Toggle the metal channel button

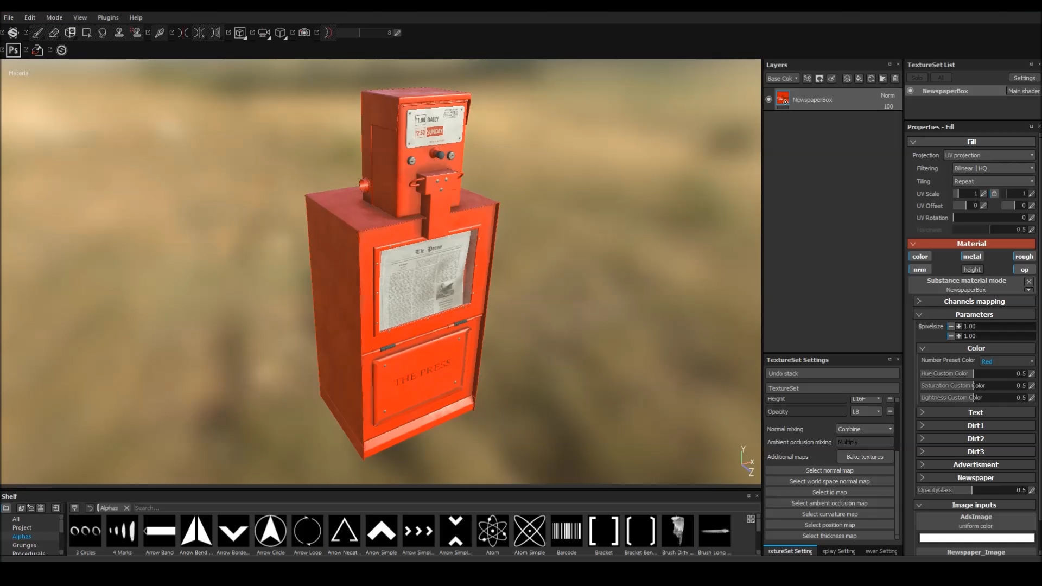click(x=972, y=257)
